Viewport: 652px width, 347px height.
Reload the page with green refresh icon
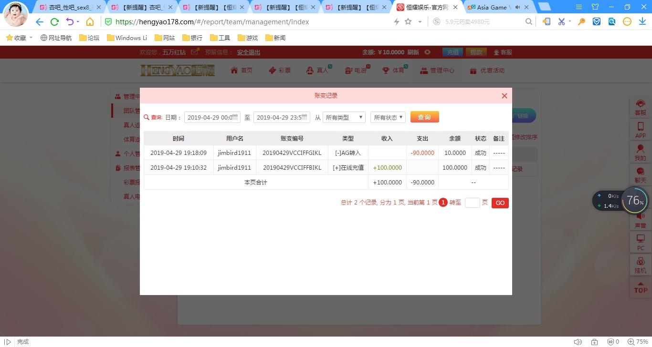pyautogui.click(x=54, y=22)
